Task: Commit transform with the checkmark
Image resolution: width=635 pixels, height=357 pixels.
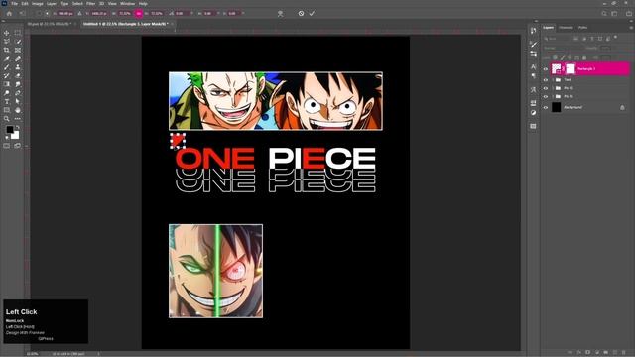Action: click(312, 13)
